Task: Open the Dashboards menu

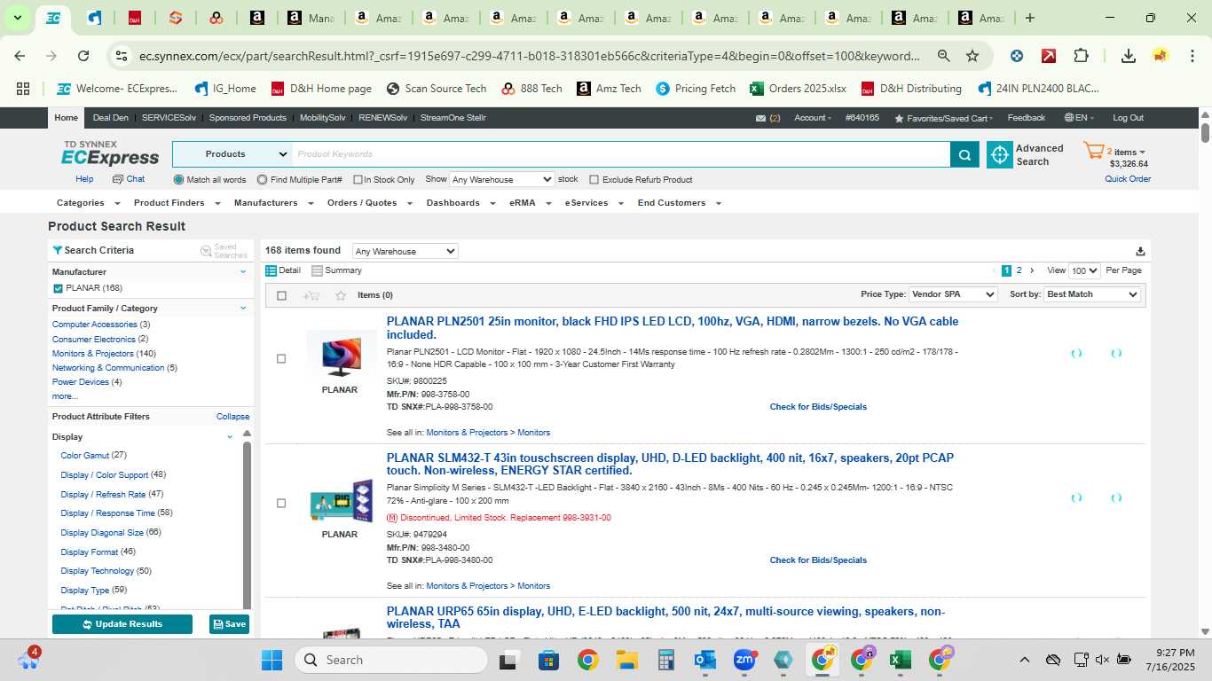Action: [x=459, y=203]
